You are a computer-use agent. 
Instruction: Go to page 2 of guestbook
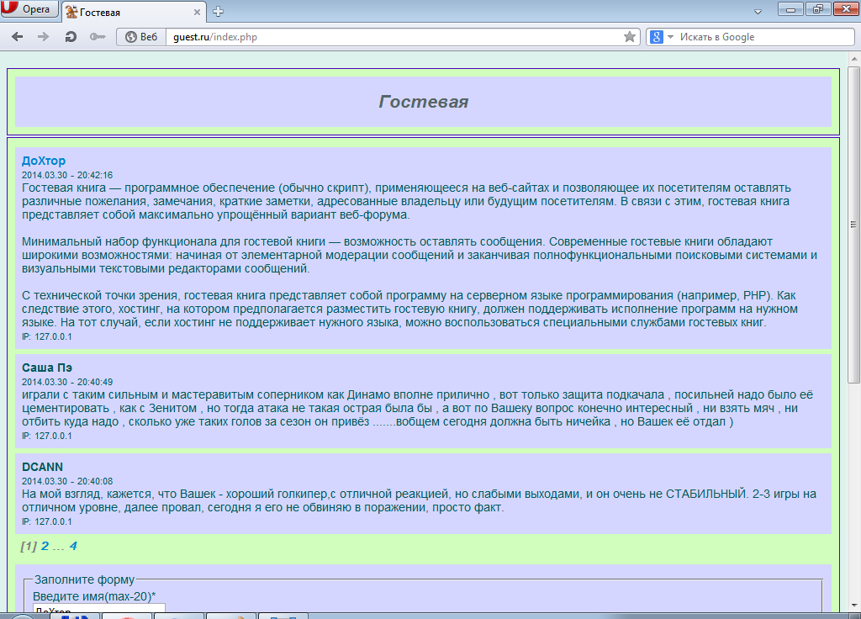[x=45, y=546]
